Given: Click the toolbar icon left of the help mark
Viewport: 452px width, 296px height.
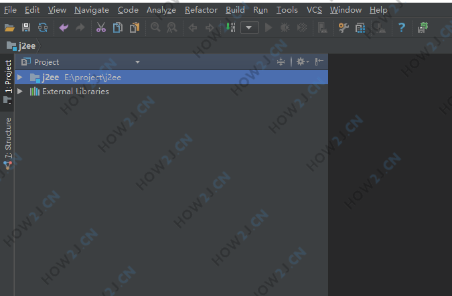Looking at the screenshot, I should [380, 28].
